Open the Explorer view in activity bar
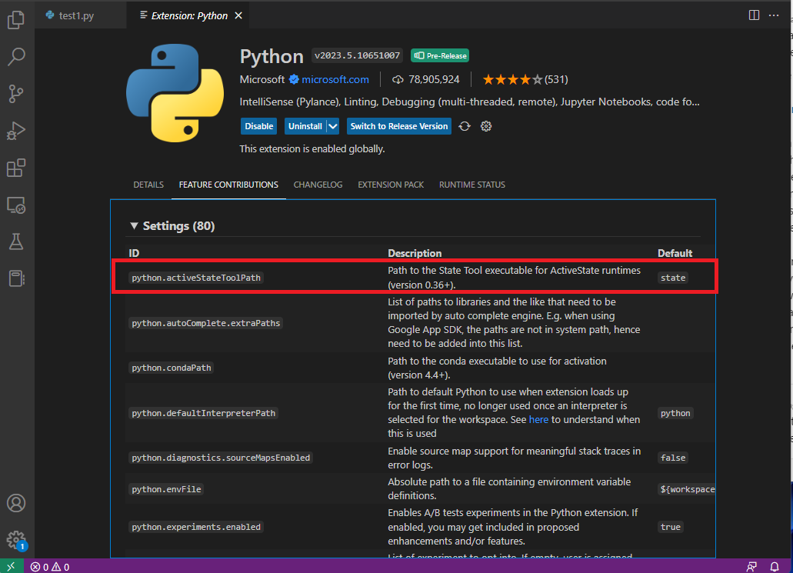Viewport: 793px width, 573px height. [16, 21]
